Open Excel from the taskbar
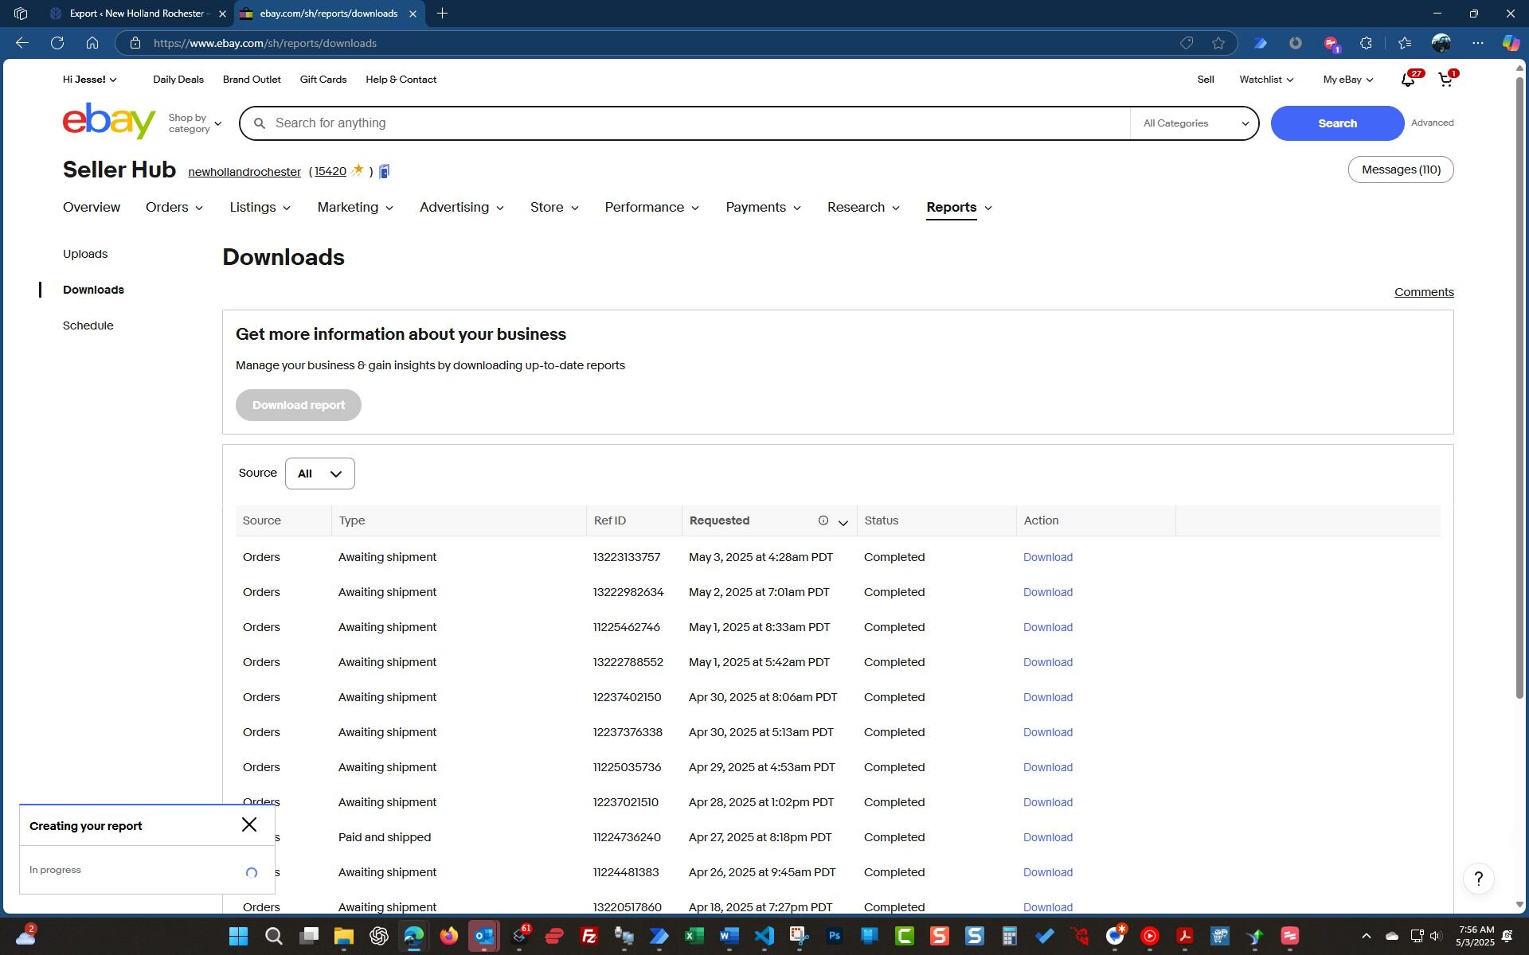This screenshot has height=955, width=1529. [694, 936]
